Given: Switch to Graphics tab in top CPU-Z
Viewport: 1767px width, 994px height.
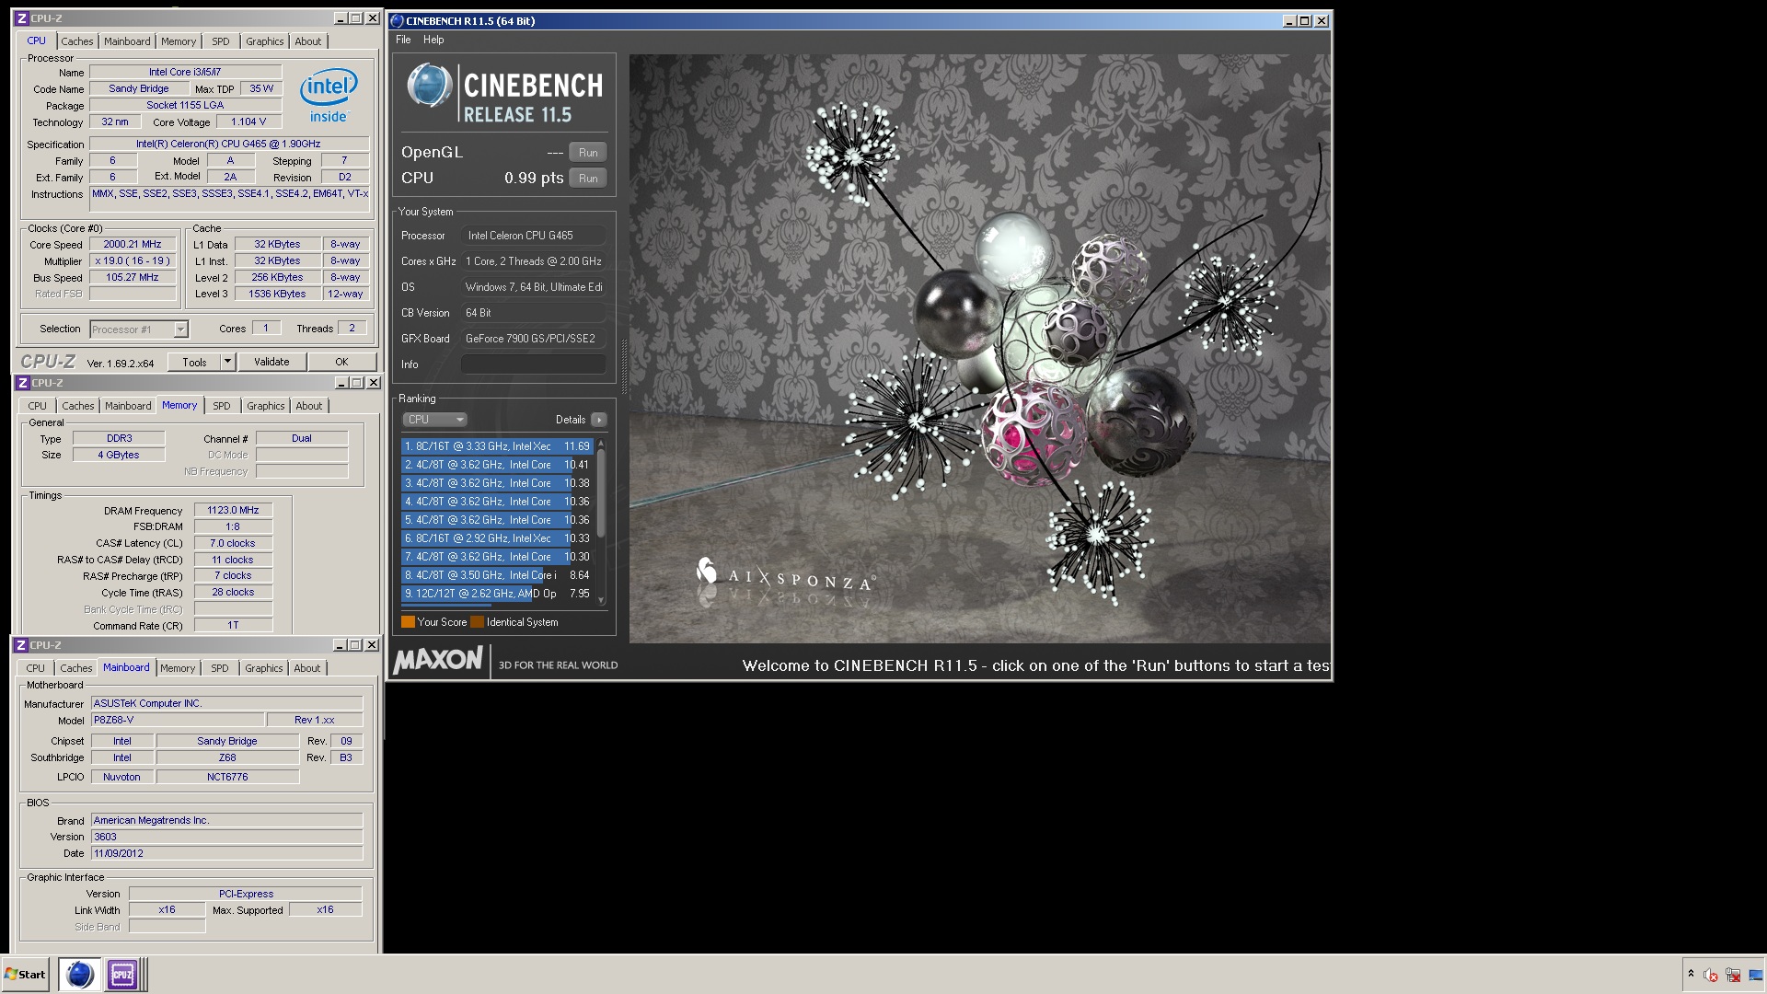Looking at the screenshot, I should pyautogui.click(x=265, y=41).
